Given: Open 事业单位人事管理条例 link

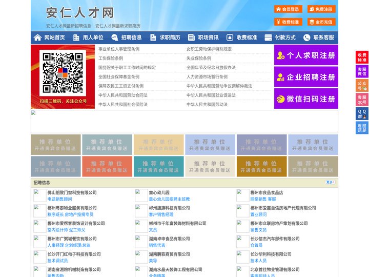Looking at the screenshot, I should click(x=119, y=49).
